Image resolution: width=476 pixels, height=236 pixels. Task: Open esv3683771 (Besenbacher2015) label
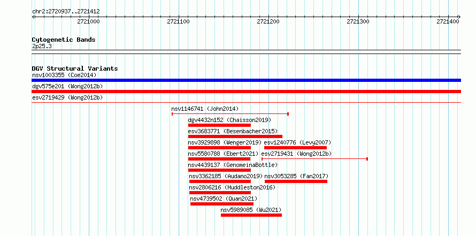[x=233, y=131]
